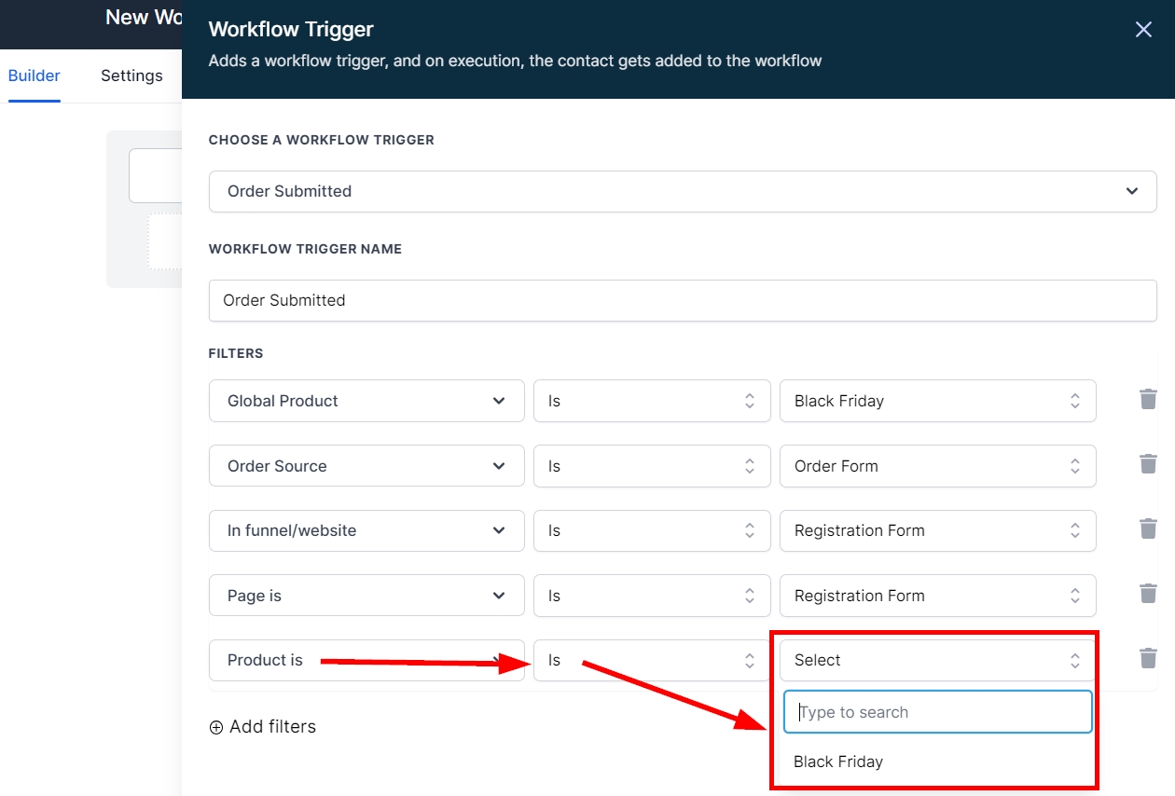Click the Add filters link
The image size is (1175, 796).
(272, 727)
